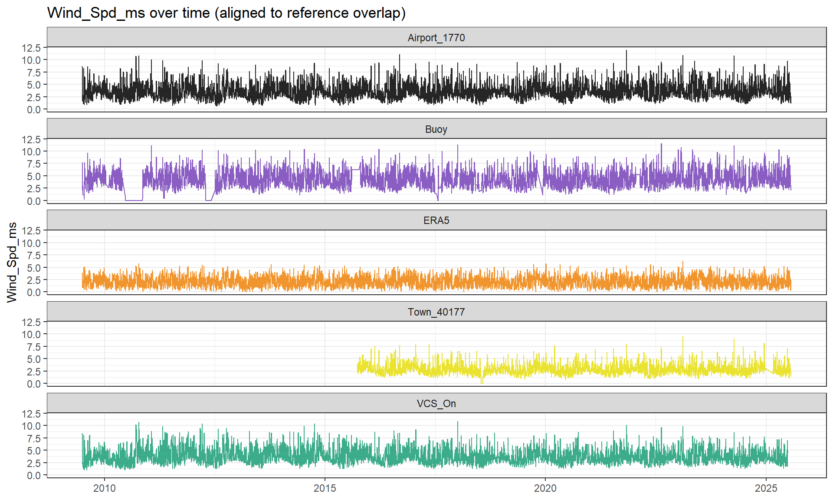Click the 2015 x-axis label
The image size is (833, 500).
click(325, 488)
